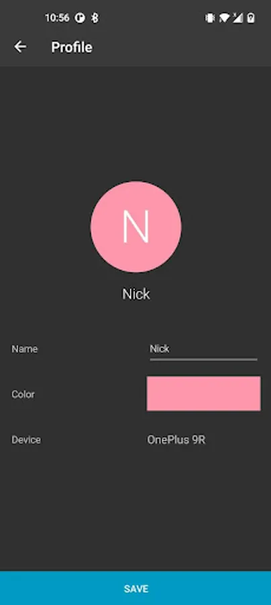Tap the battery status icon

[251, 17]
